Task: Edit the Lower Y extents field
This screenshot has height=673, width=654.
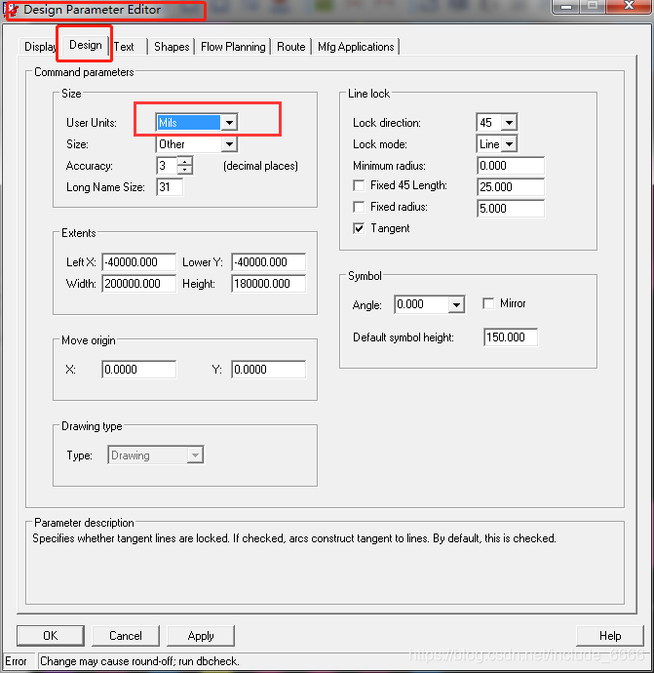Action: point(268,261)
